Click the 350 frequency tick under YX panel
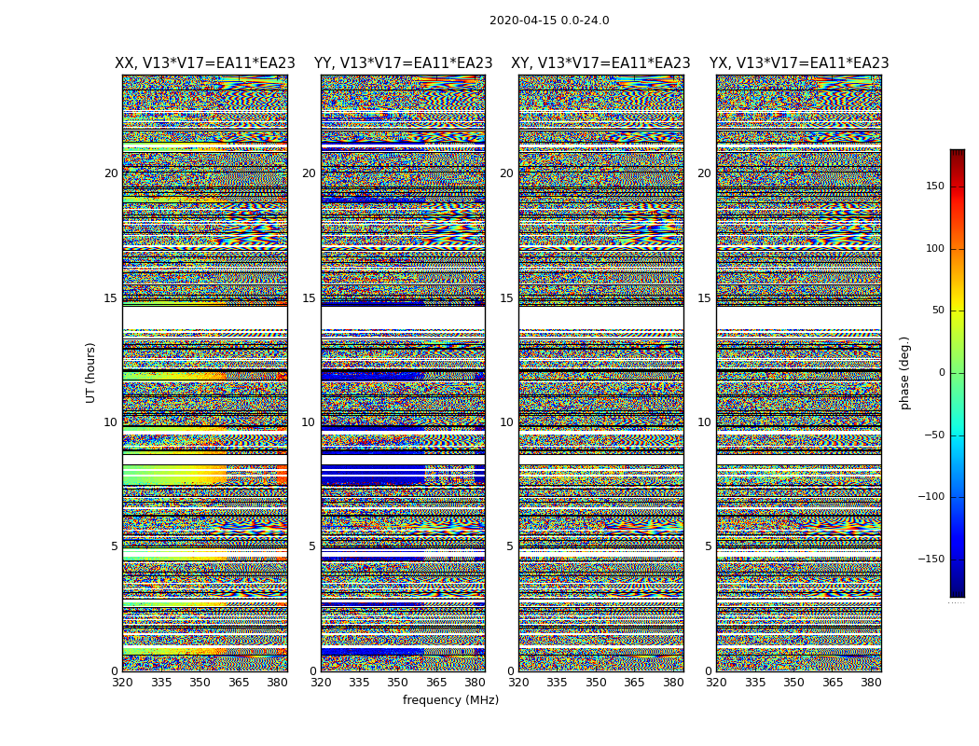 point(793,683)
